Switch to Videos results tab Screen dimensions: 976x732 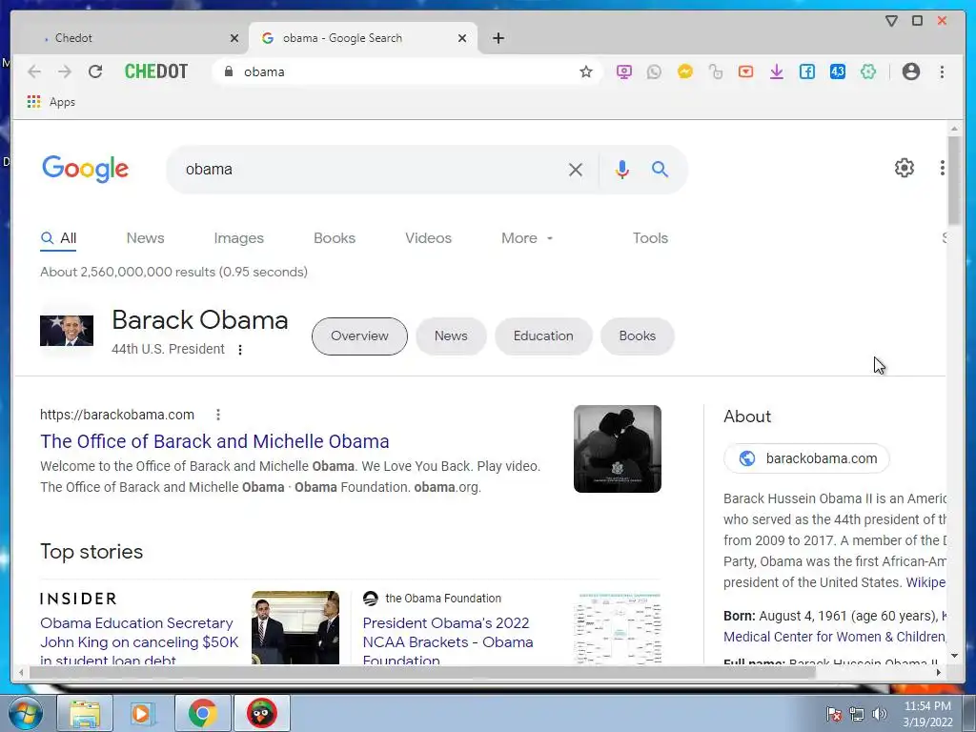click(428, 238)
